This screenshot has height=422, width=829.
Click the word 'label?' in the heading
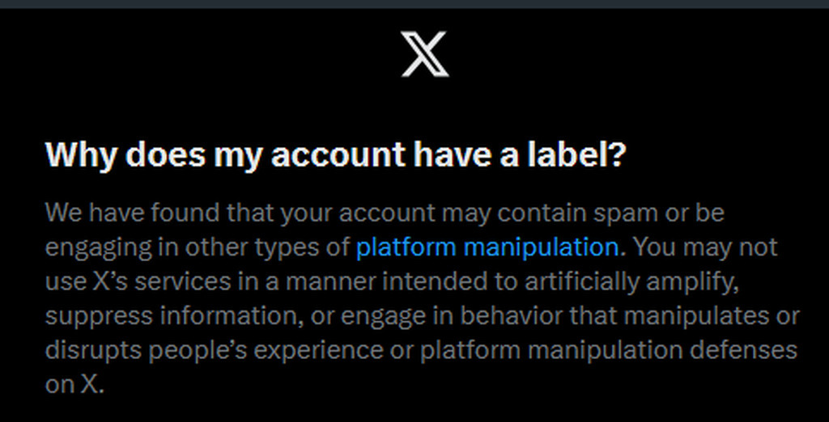(576, 154)
